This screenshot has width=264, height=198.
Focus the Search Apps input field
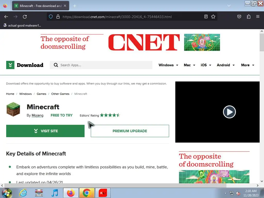coord(101,65)
